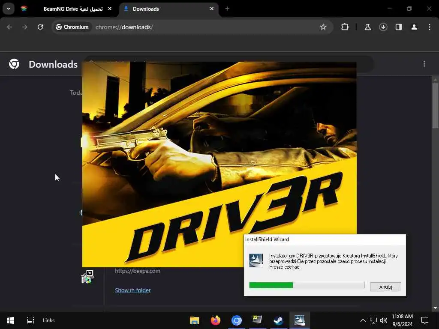Close the Downloads tab
The height and width of the screenshot is (329, 439).
click(212, 9)
